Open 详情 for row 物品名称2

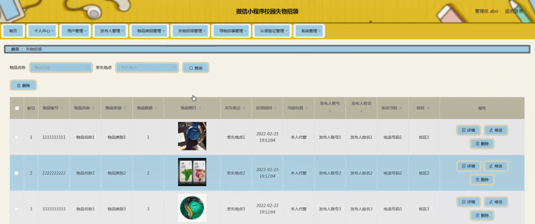click(x=468, y=166)
